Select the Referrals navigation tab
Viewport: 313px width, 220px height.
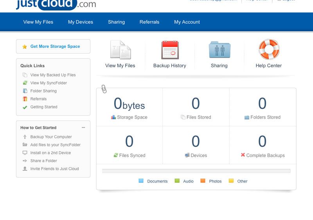149,22
